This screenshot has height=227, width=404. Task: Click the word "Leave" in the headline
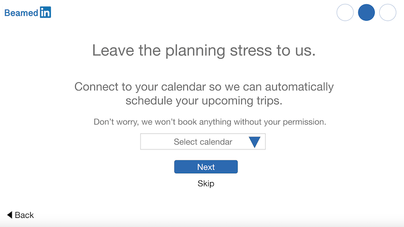point(113,50)
